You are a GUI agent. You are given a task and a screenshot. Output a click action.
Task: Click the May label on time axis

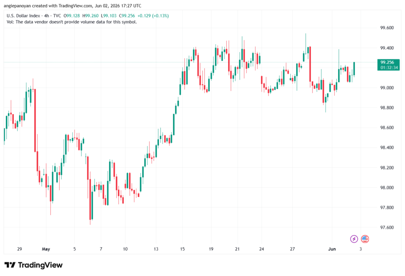[x=46, y=249]
